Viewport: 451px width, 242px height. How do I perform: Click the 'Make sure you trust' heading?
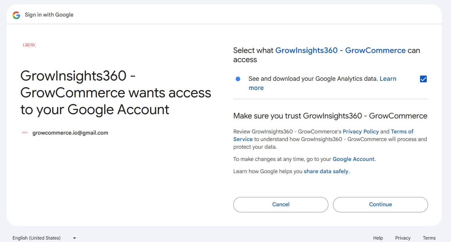[x=330, y=116]
